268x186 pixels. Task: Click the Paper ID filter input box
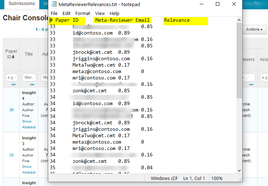[x=11, y=77]
